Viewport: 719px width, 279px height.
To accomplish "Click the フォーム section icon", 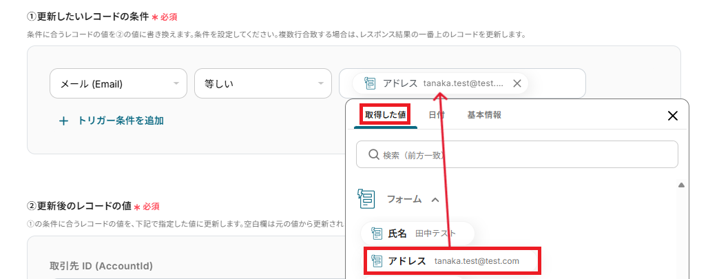I will pos(366,199).
